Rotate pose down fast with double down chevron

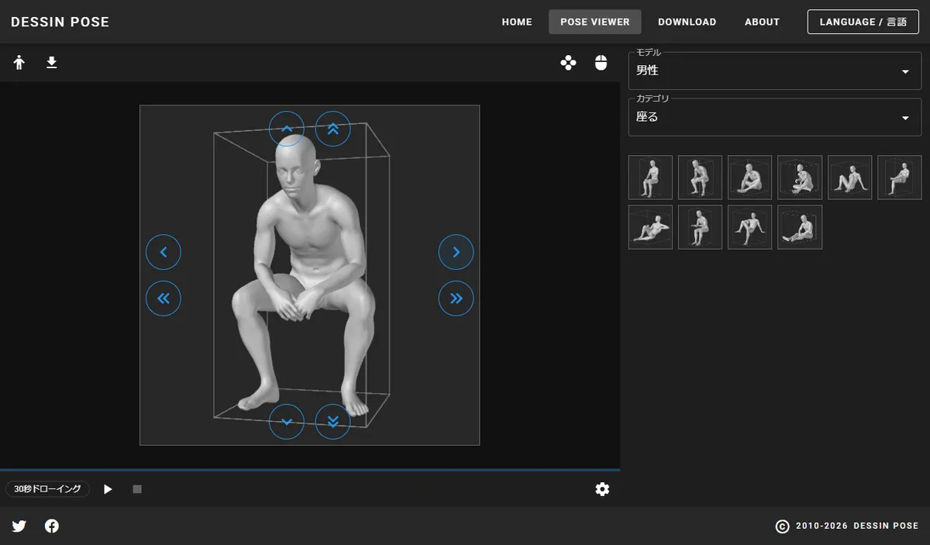pyautogui.click(x=333, y=422)
